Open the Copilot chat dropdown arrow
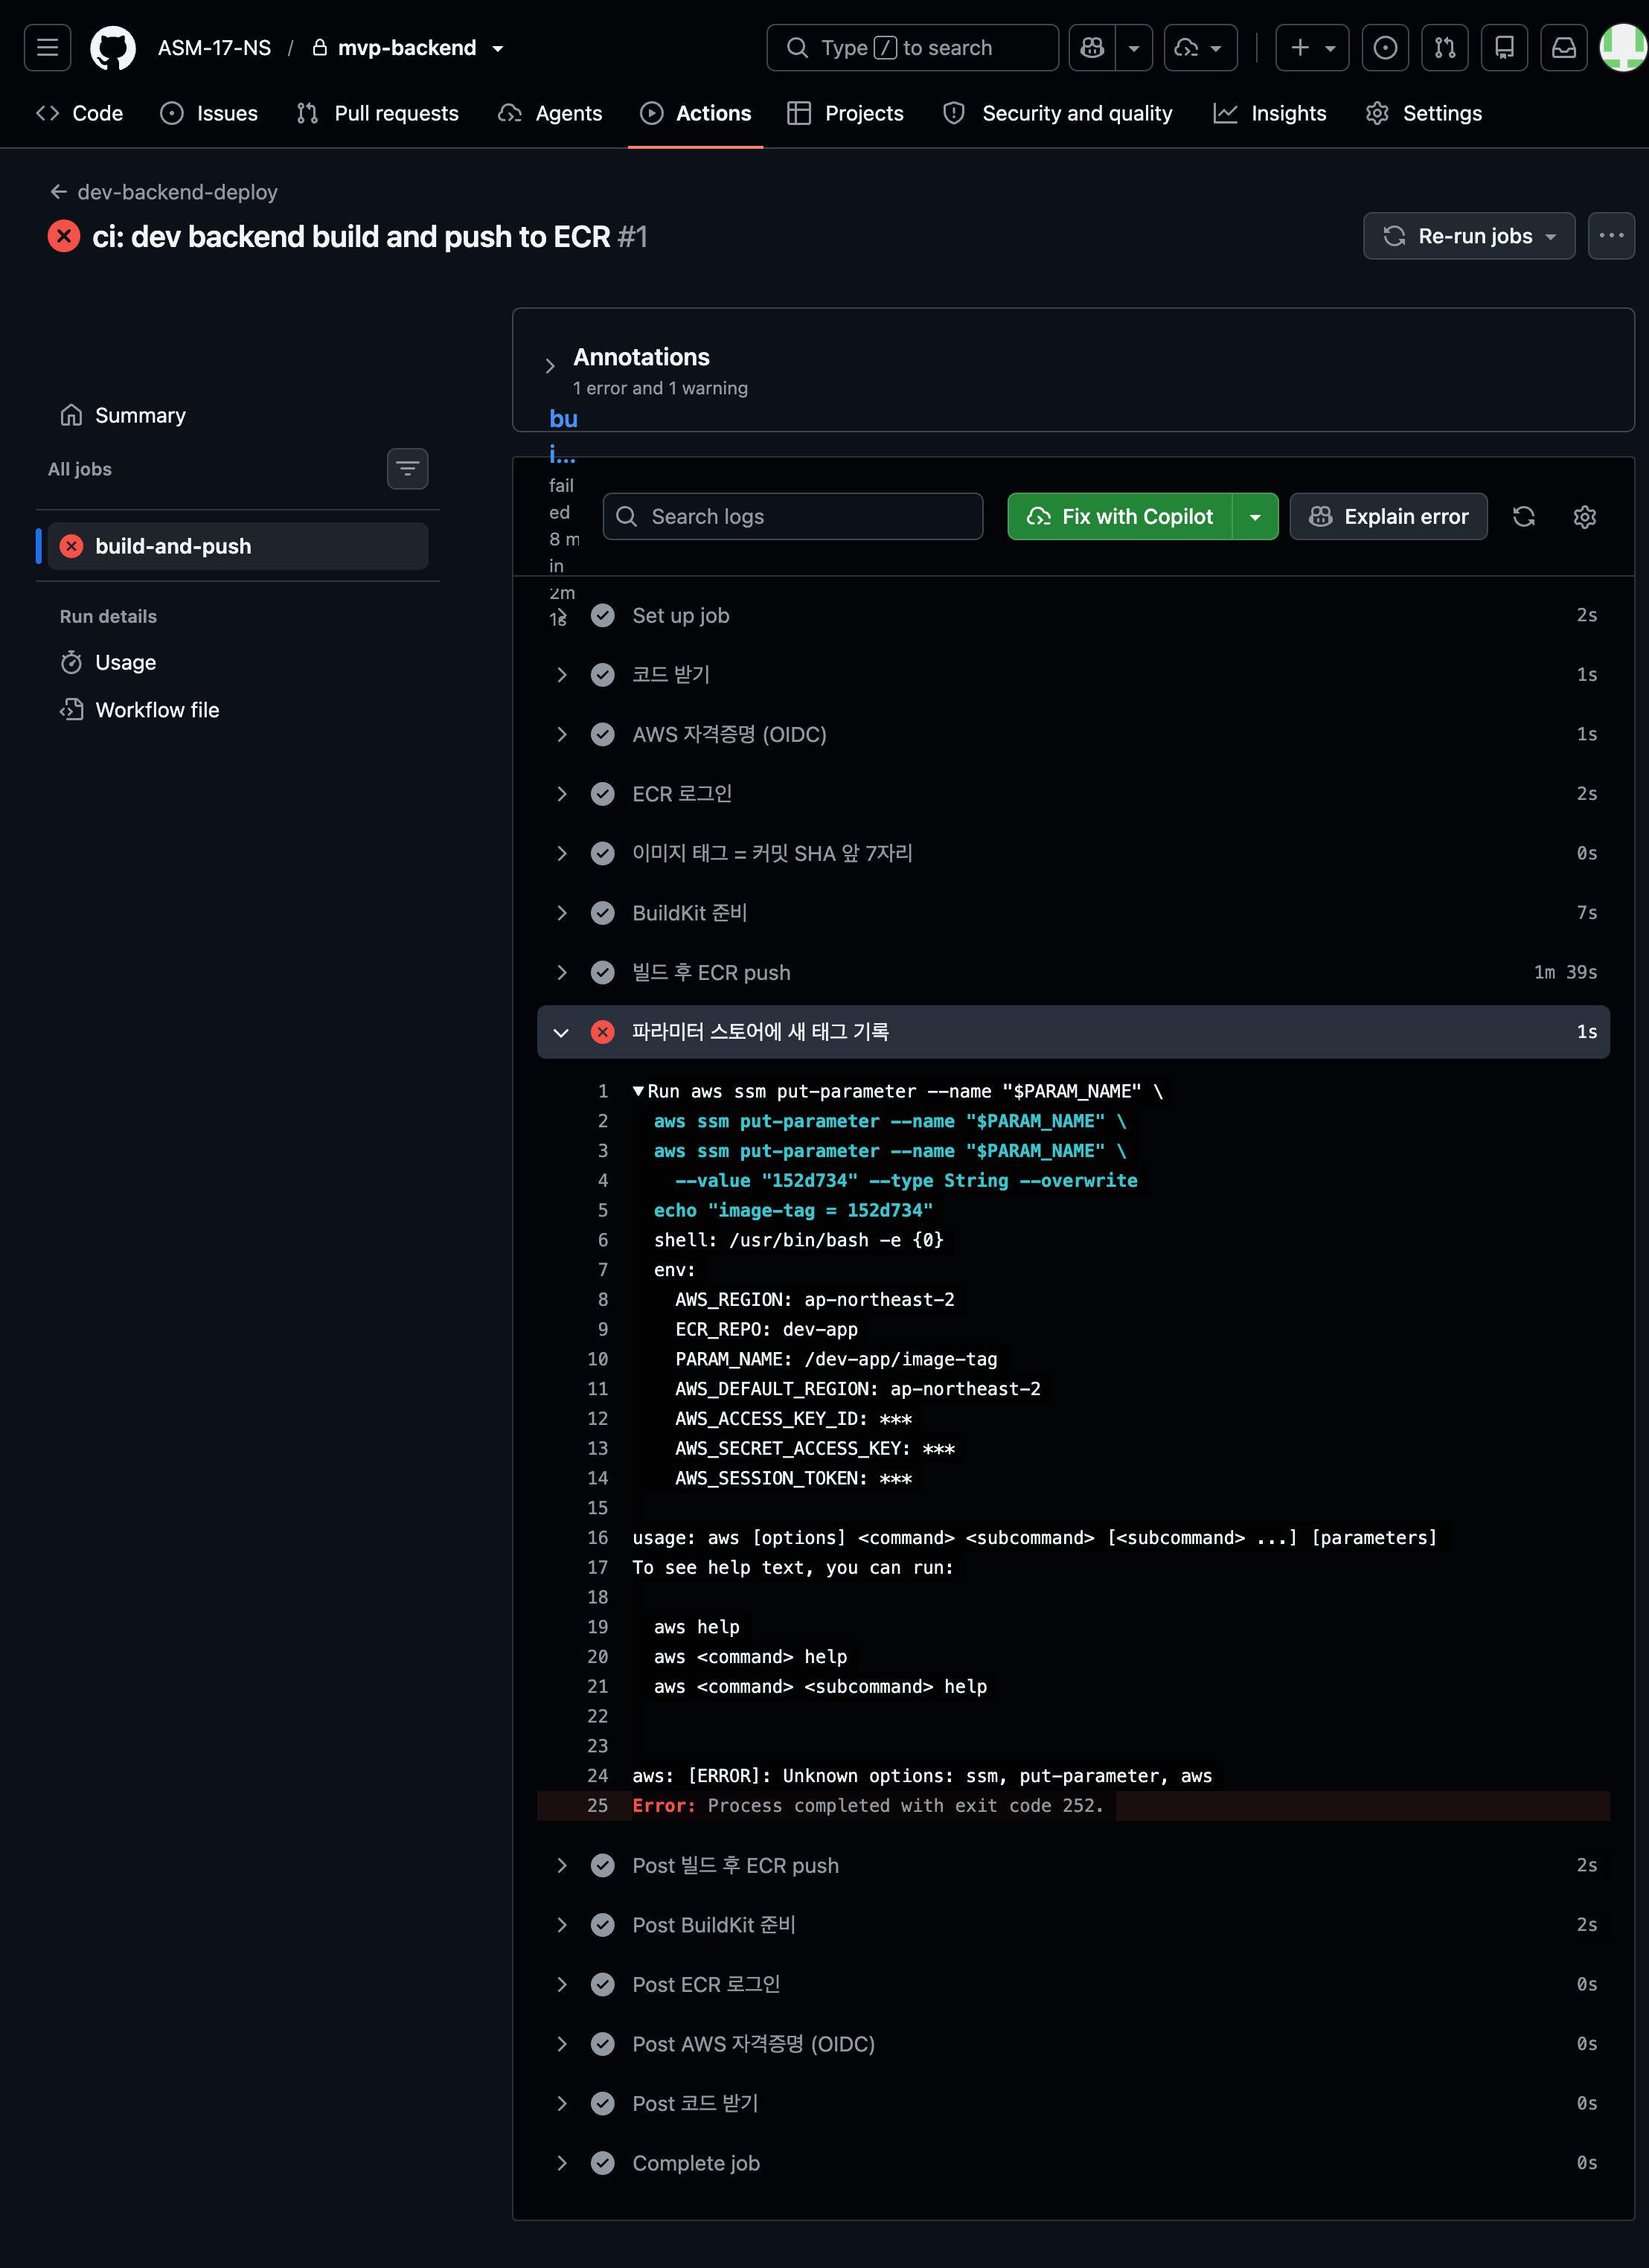The width and height of the screenshot is (1649, 2268). (1134, 47)
